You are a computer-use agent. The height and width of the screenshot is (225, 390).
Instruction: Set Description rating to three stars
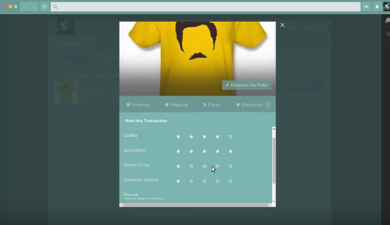point(204,151)
